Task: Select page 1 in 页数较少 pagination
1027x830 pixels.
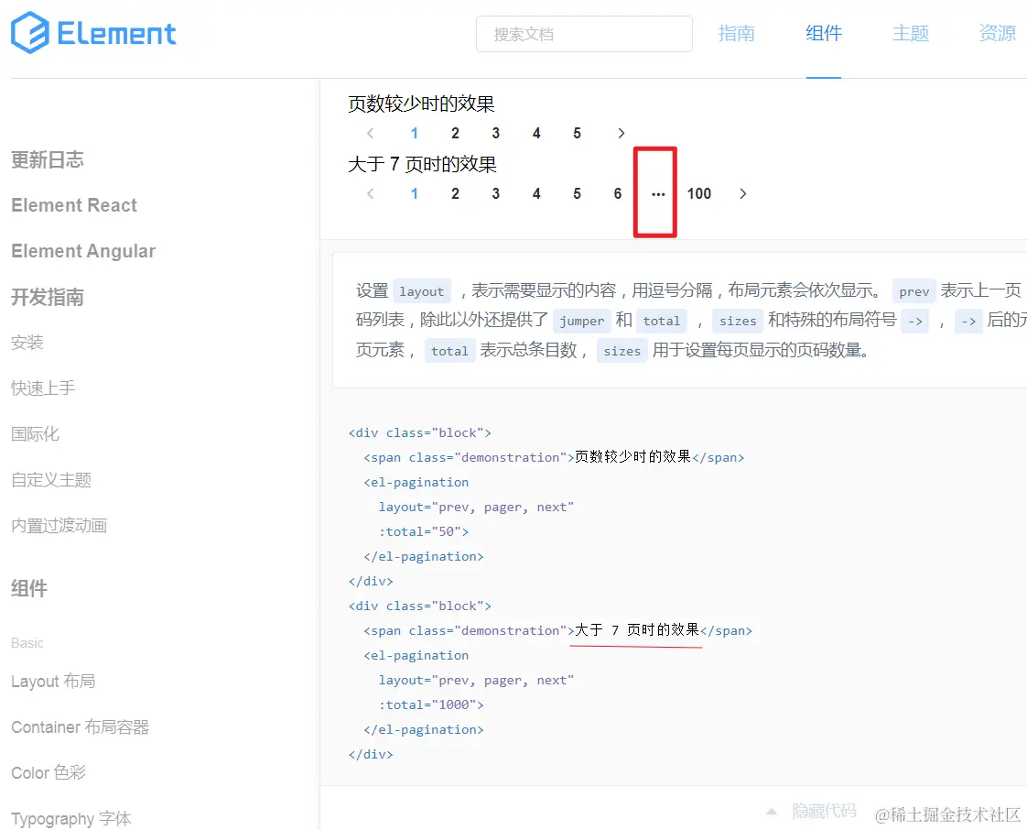Action: [414, 133]
